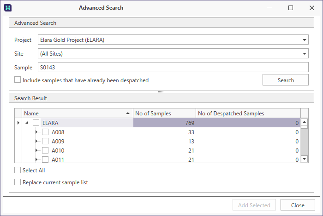Click the Search button

[x=286, y=80]
